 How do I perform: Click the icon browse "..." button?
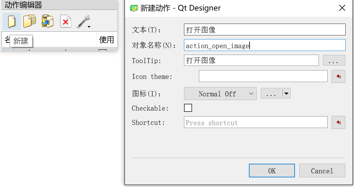coord(271,93)
